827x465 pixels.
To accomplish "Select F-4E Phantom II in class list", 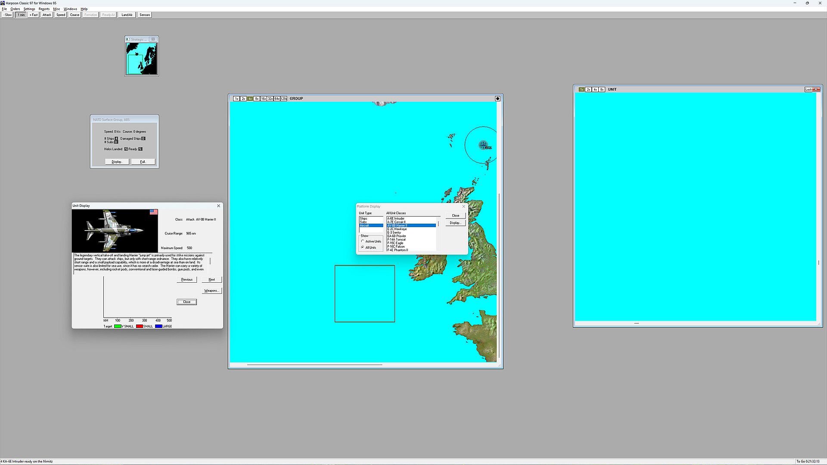I will [x=411, y=250].
